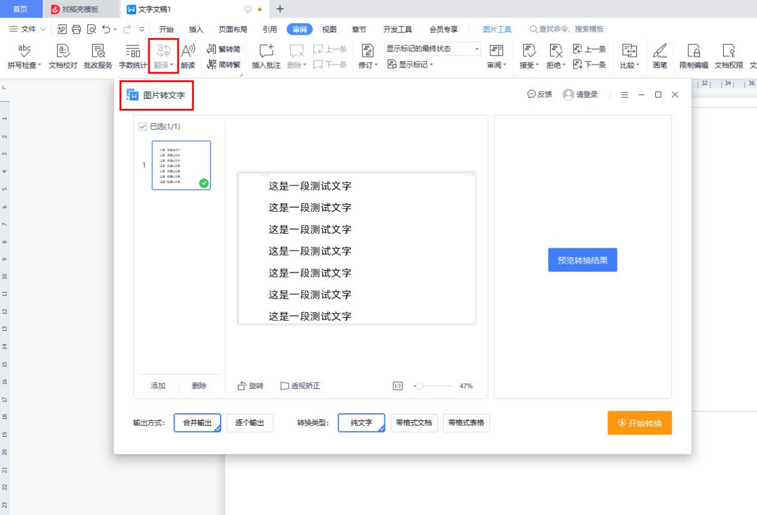Click the 预览转换结果 preview button
This screenshot has width=757, height=515.
coord(582,260)
